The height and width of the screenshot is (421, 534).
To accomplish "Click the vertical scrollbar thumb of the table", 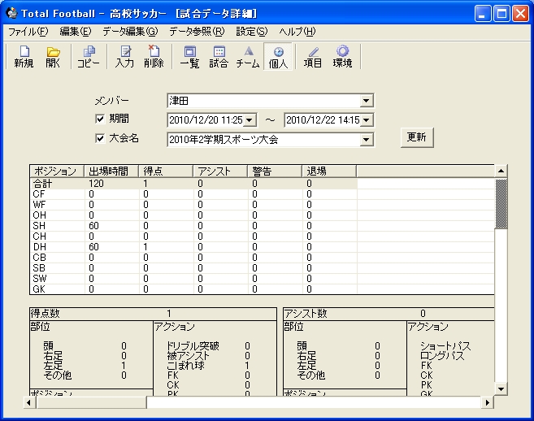I will pos(501,204).
